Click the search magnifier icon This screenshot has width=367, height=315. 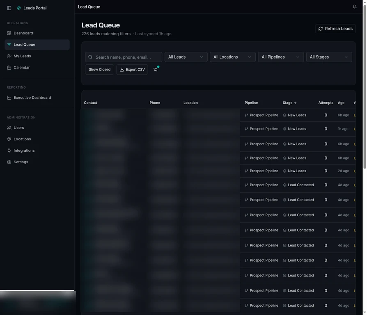pyautogui.click(x=90, y=57)
